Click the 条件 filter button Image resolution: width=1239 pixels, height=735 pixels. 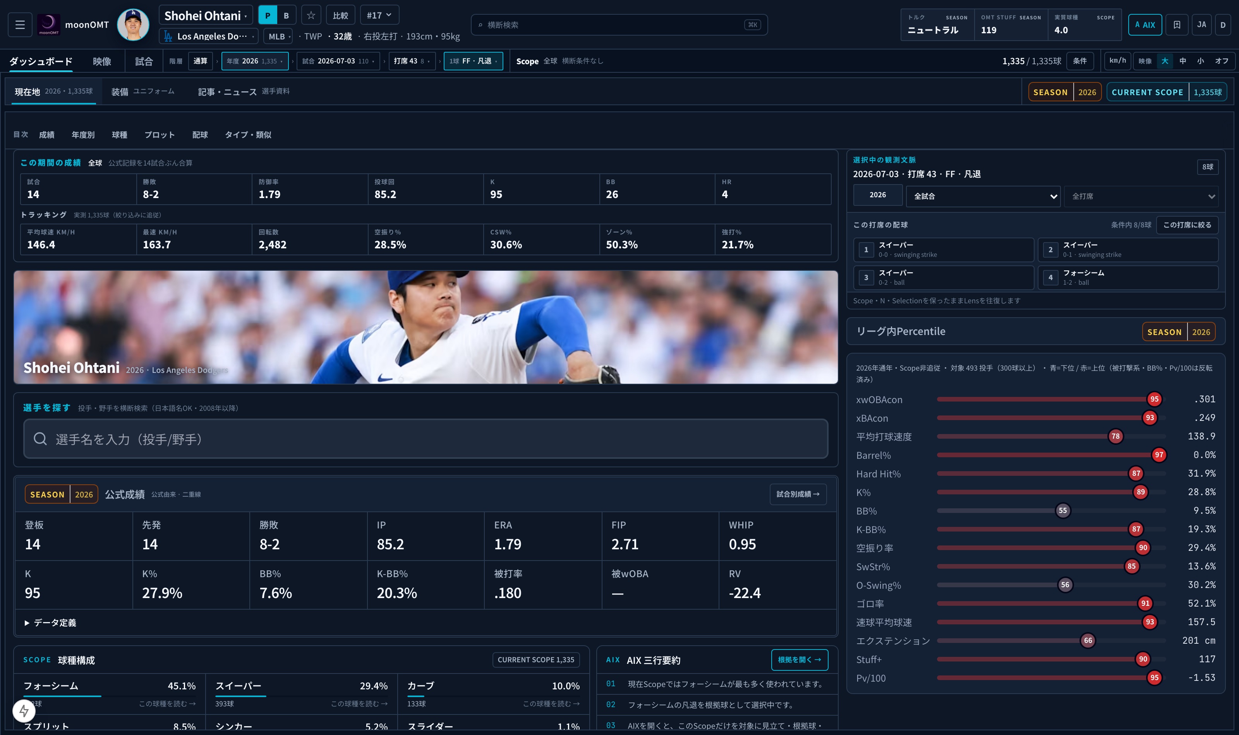pos(1080,61)
